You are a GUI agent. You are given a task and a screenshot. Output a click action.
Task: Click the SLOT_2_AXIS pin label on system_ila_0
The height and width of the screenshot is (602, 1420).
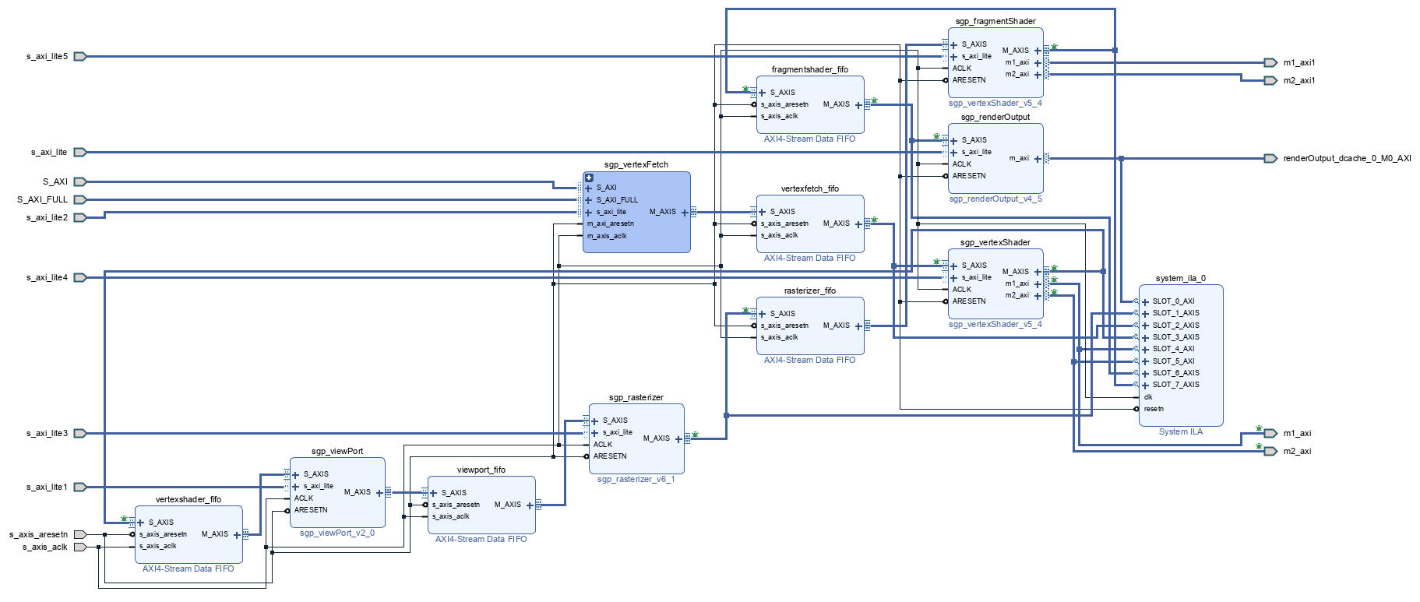coord(1175,326)
